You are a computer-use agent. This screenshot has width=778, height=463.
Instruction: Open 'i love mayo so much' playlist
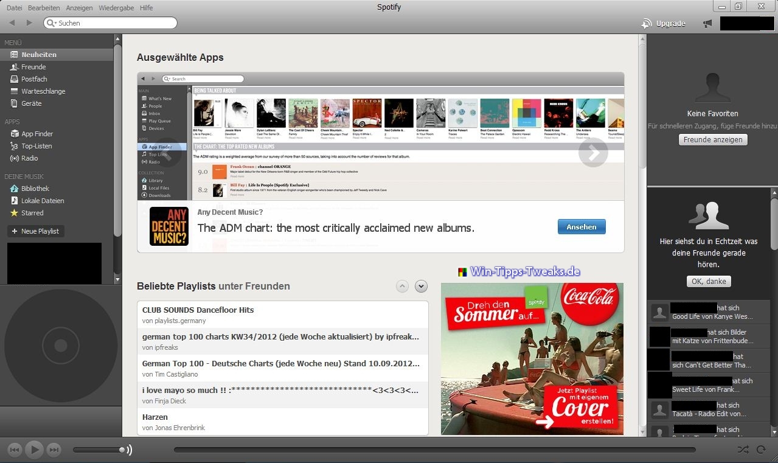(283, 395)
